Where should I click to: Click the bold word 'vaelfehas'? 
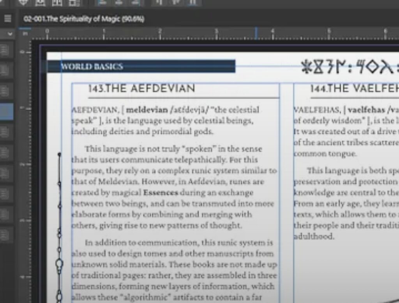(366, 110)
